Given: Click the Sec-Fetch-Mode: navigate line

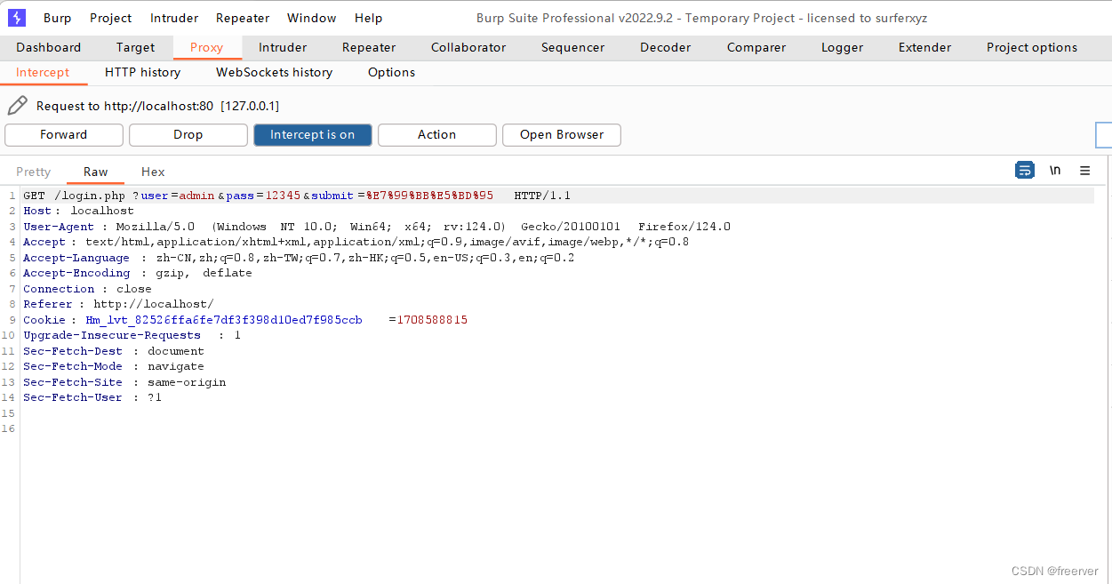Looking at the screenshot, I should tap(114, 366).
